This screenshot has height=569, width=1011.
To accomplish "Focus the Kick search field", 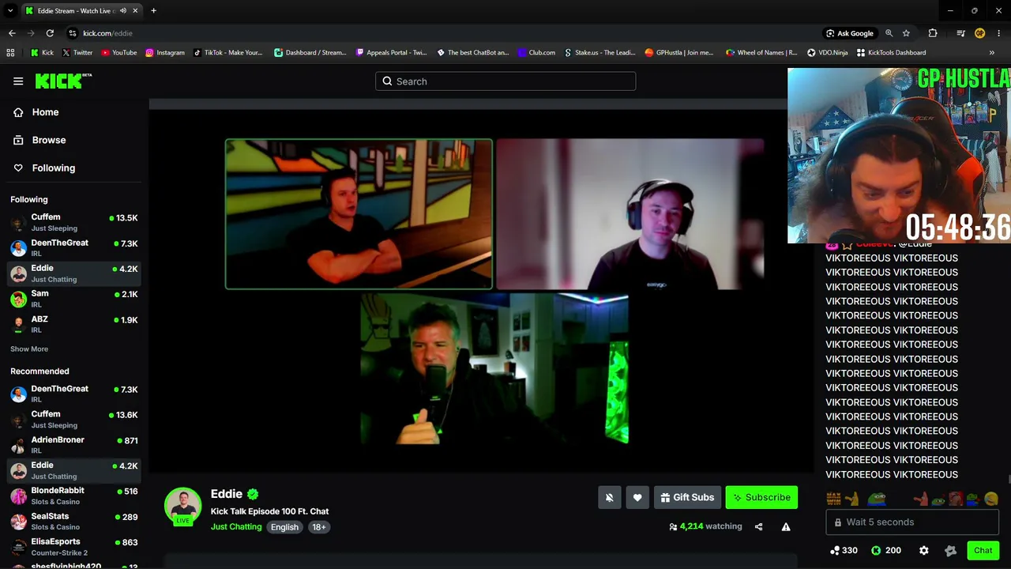I will tap(505, 81).
